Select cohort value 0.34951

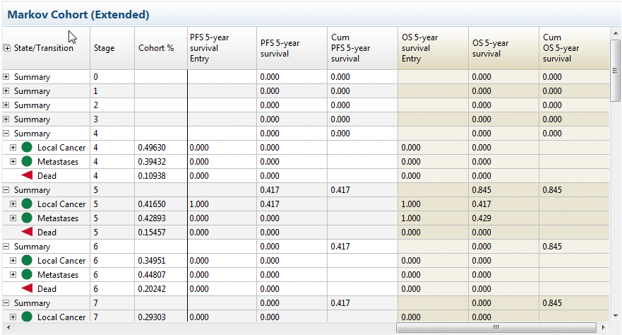pyautogui.click(x=152, y=261)
